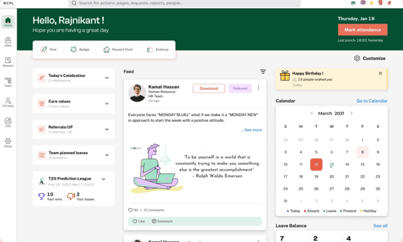Open the post's three-dot options menu
Image resolution: width=403 pixels, height=242 pixels.
coord(259,88)
